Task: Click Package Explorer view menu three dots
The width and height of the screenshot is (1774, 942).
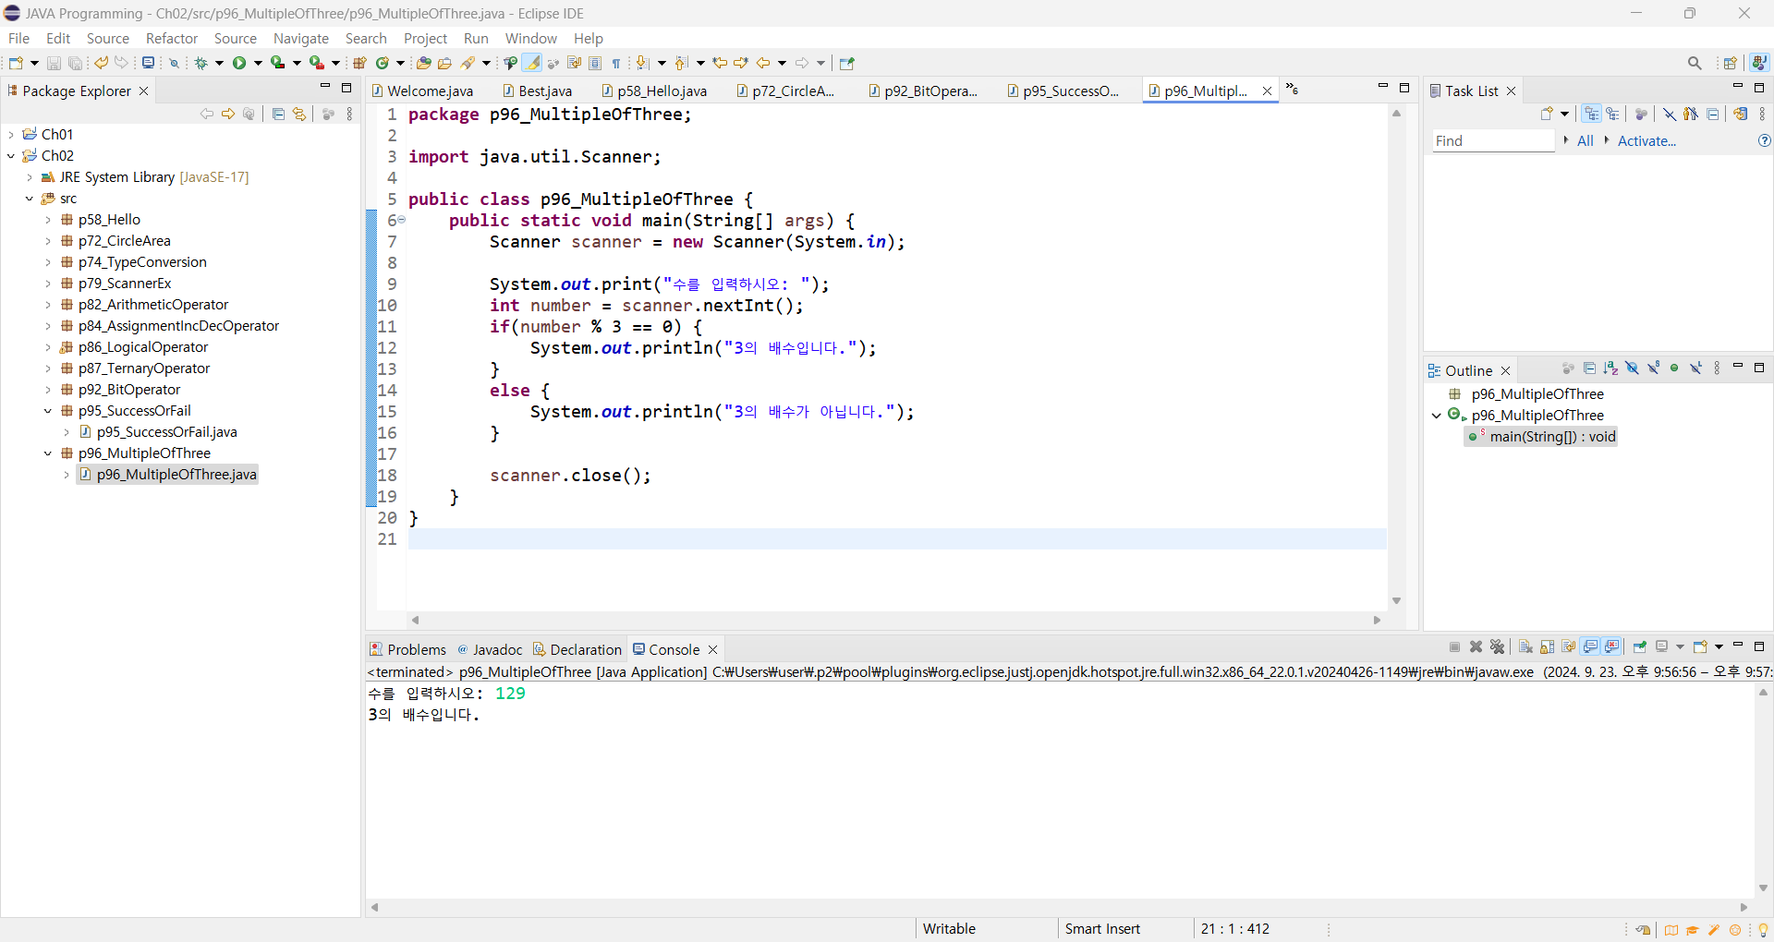Action: point(349,114)
